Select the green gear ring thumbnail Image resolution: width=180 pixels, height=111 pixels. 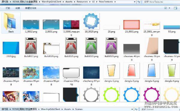111,94
